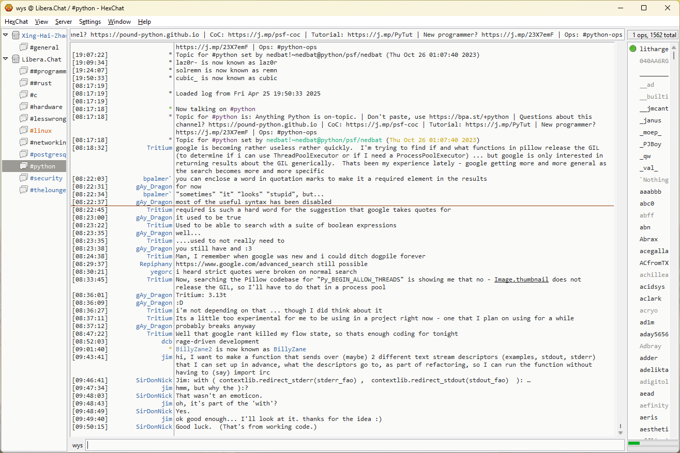680x453 pixels.
Task: Click the green op status icon beside litharge
Action: (633, 49)
